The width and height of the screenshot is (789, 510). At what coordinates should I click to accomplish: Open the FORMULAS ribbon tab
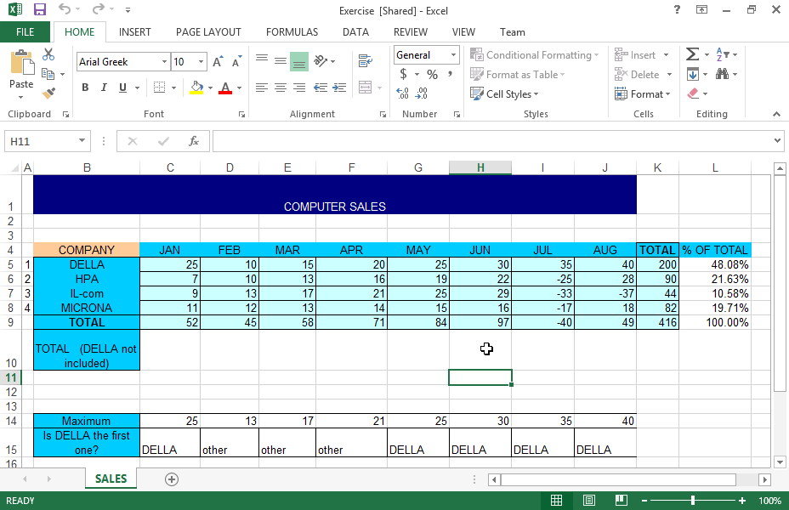[292, 32]
